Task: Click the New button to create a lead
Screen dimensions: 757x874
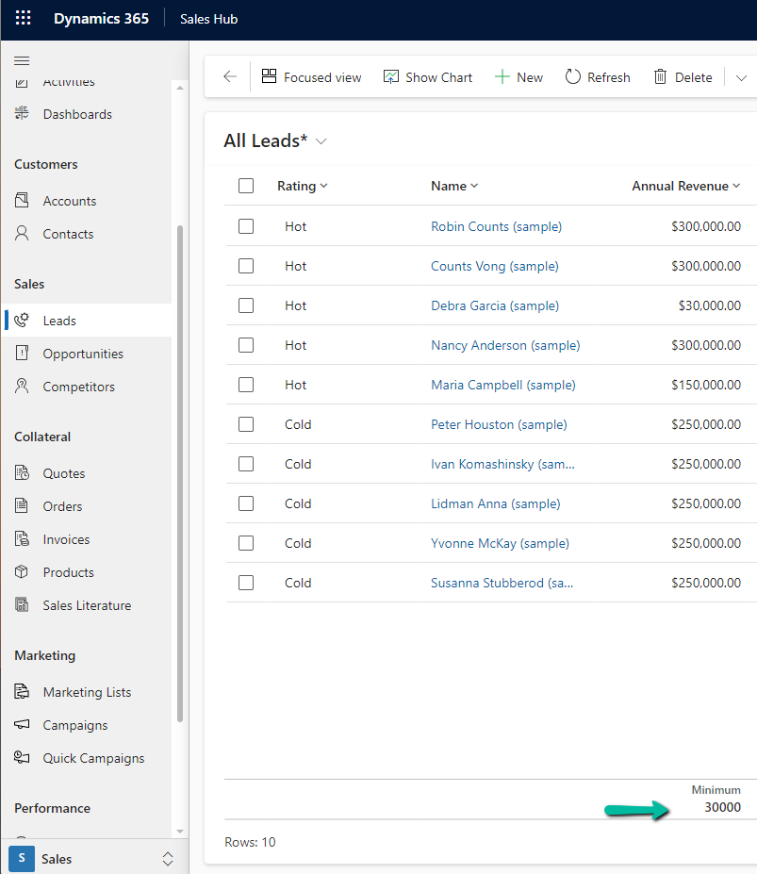Action: [x=518, y=76]
